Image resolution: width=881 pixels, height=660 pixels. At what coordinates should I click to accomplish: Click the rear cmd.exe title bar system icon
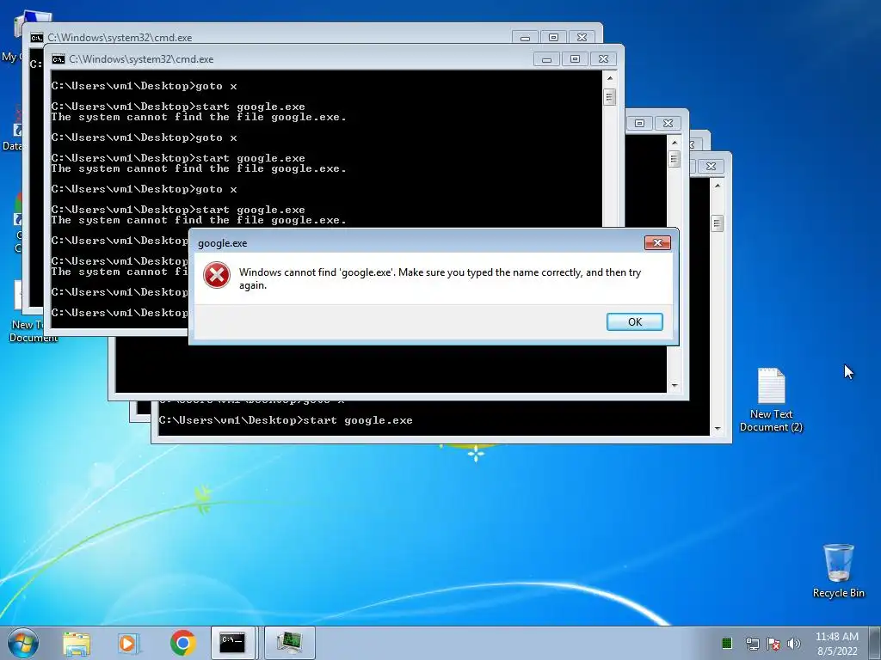point(37,38)
